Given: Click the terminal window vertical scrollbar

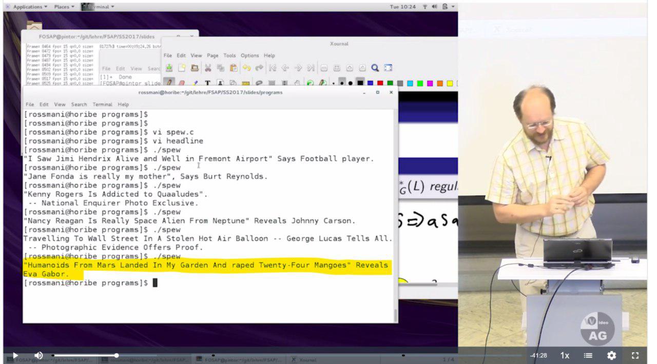Looking at the screenshot, I should click(x=395, y=315).
